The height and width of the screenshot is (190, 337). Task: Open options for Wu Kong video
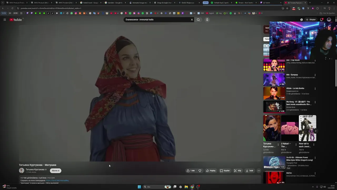(315, 102)
